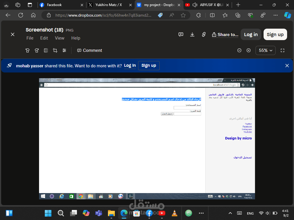Copy link icon in header
The image size is (294, 220).
(204, 34)
